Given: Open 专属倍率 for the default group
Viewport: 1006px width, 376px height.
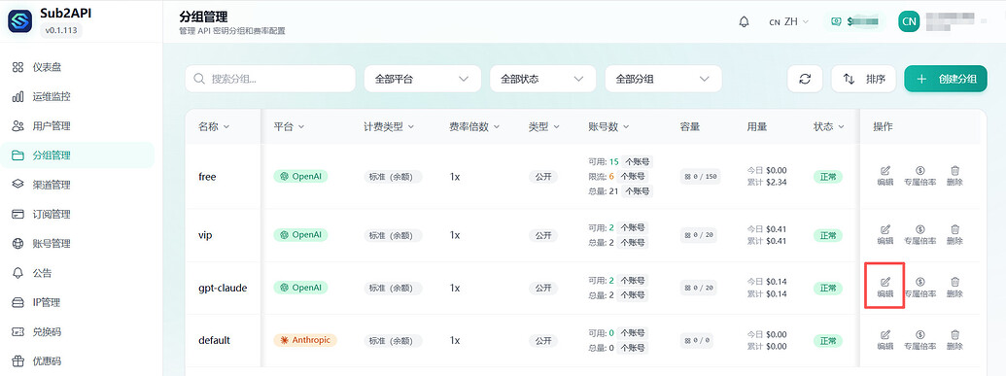Looking at the screenshot, I should (x=920, y=340).
